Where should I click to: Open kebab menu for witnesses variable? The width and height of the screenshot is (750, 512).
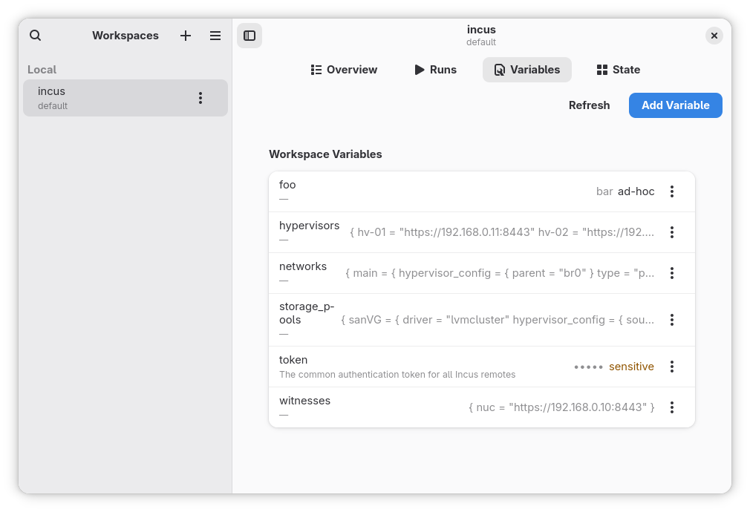pyautogui.click(x=672, y=407)
